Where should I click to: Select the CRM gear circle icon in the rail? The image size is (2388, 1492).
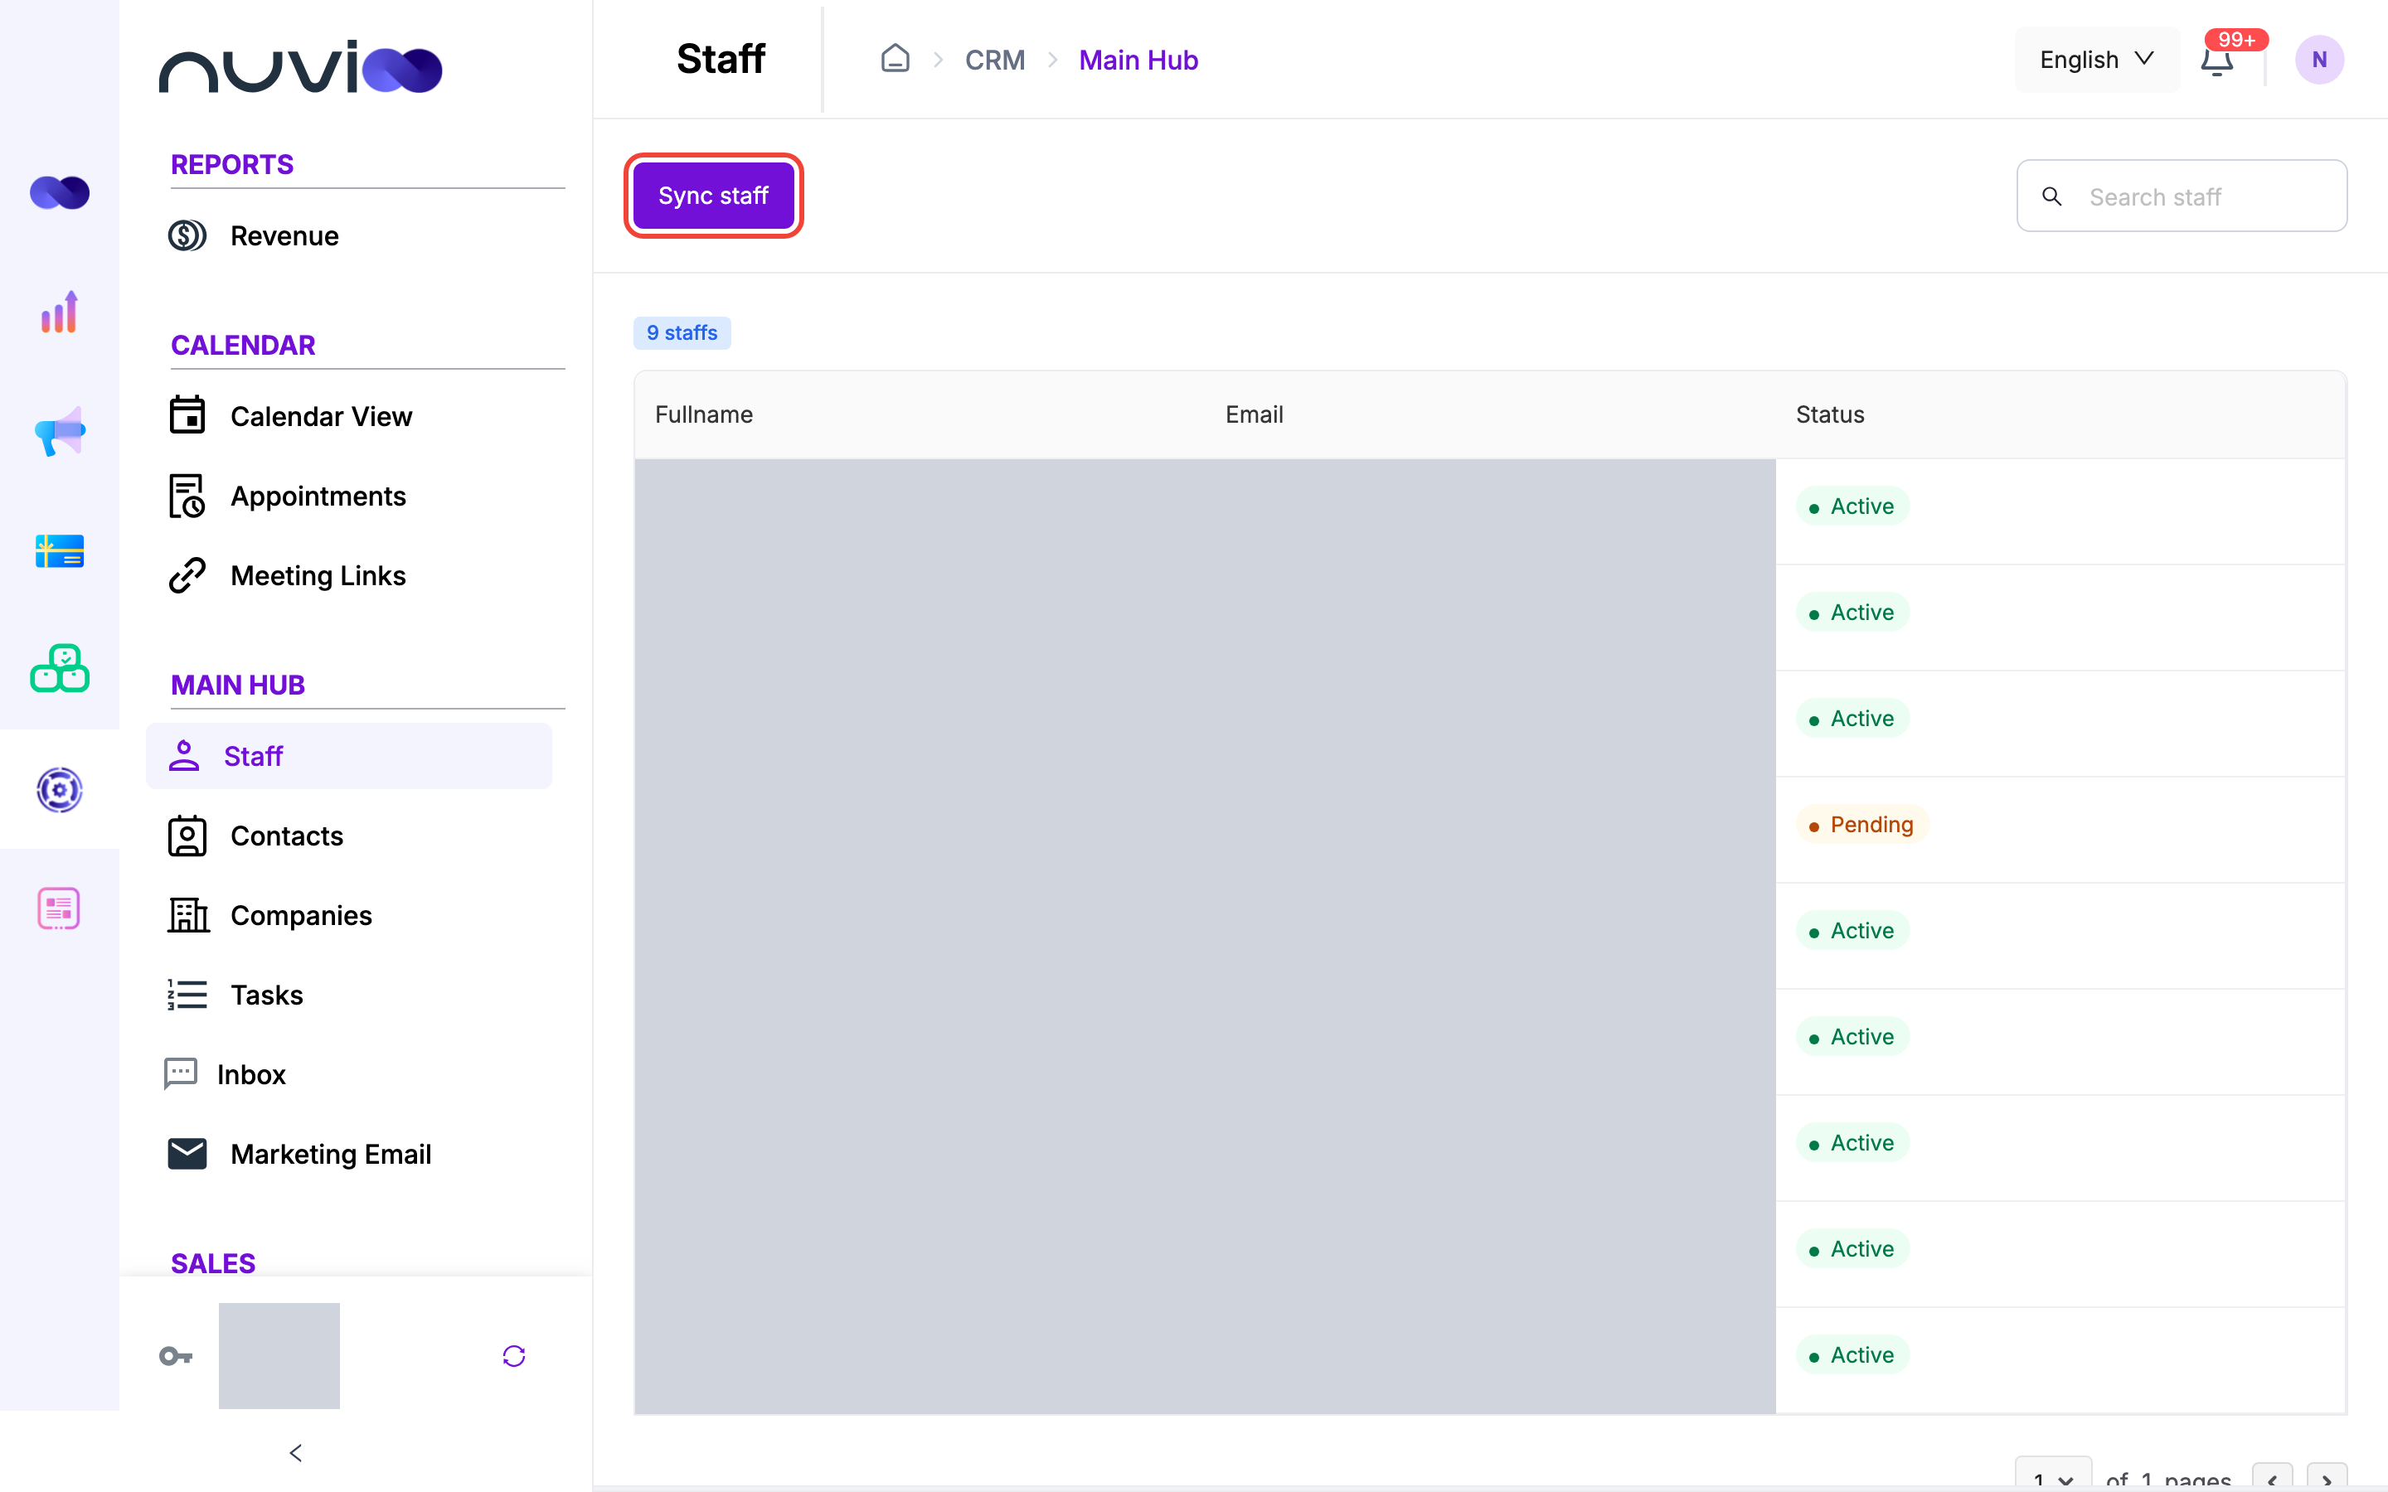(59, 789)
